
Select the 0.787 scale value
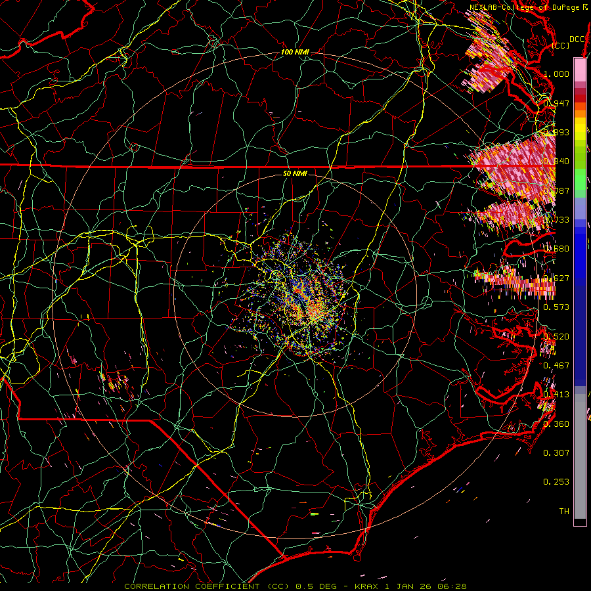[x=556, y=190]
